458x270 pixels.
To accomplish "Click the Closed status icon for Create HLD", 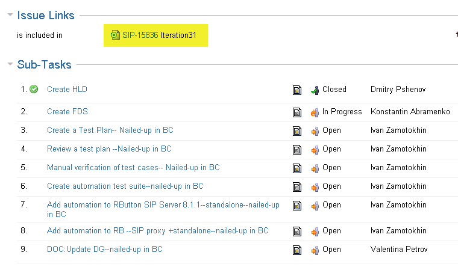I will coord(315,90).
